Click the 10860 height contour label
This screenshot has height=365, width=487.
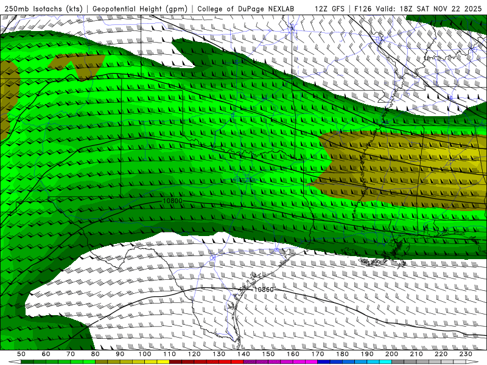(x=264, y=290)
